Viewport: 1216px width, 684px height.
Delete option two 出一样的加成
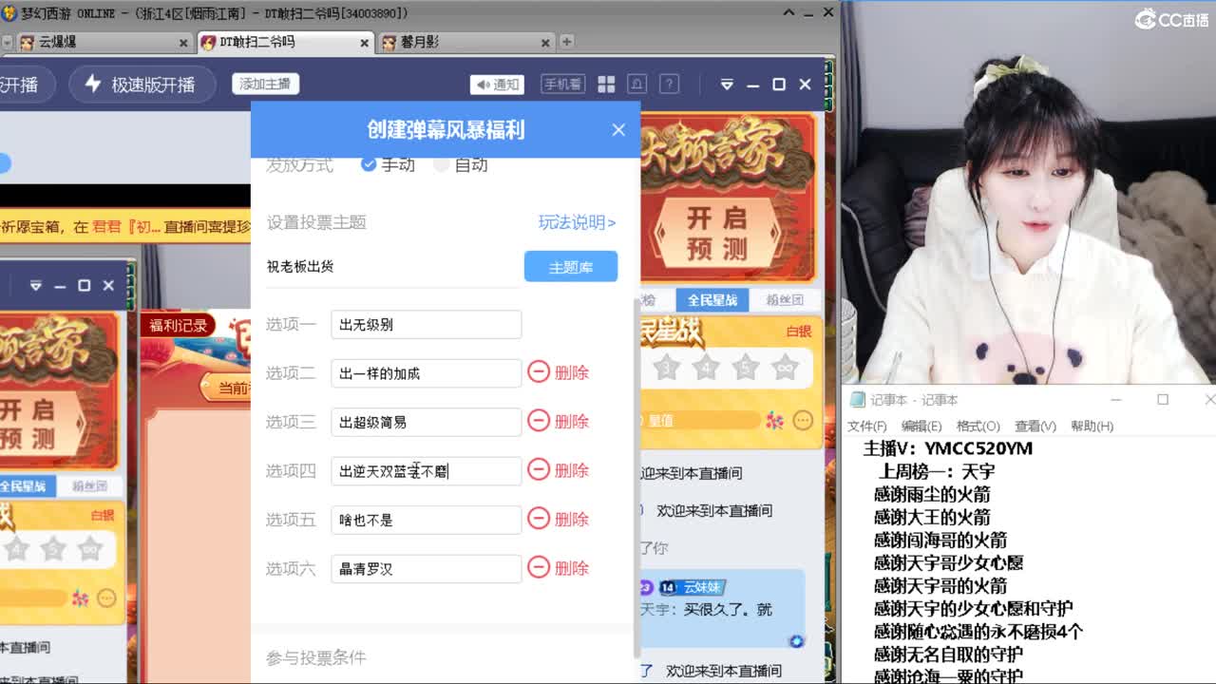[x=559, y=372]
